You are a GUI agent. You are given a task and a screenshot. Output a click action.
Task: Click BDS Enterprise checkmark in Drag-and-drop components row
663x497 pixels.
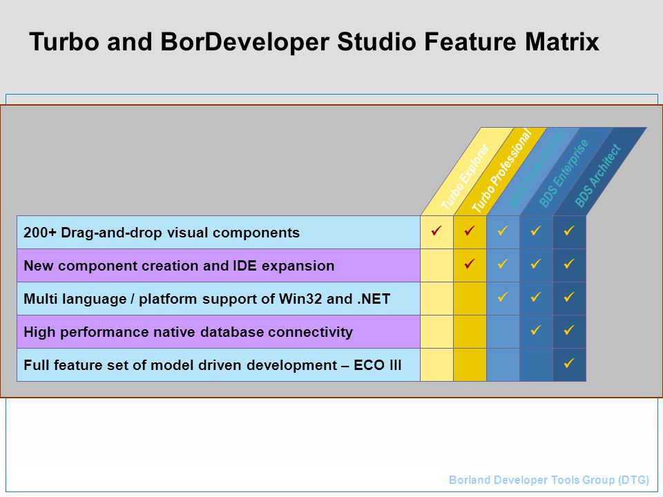(536, 231)
